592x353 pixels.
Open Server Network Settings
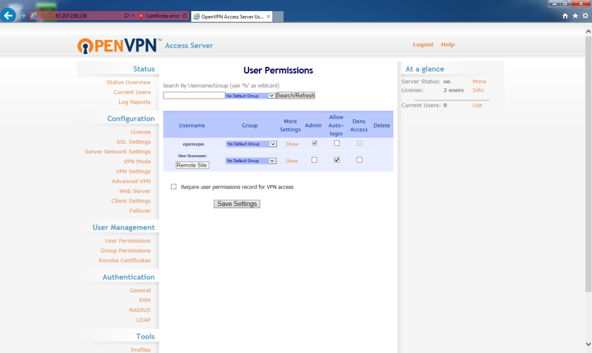tap(117, 152)
